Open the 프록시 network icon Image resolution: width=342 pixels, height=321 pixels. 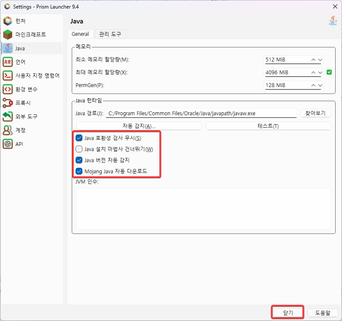pos(8,103)
